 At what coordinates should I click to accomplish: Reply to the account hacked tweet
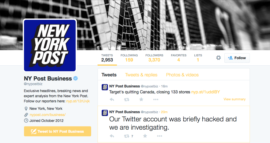(x=112, y=136)
